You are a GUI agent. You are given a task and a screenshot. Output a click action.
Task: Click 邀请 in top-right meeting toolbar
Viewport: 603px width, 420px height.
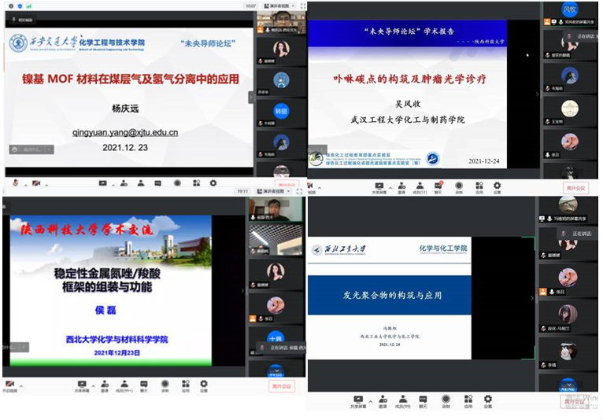401,188
